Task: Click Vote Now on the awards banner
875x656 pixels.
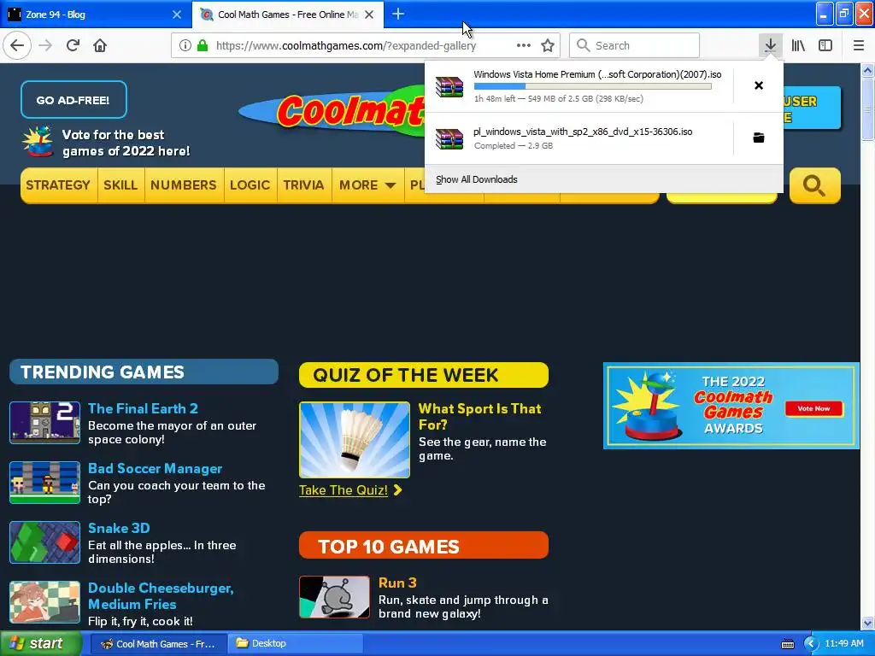Action: [813, 408]
